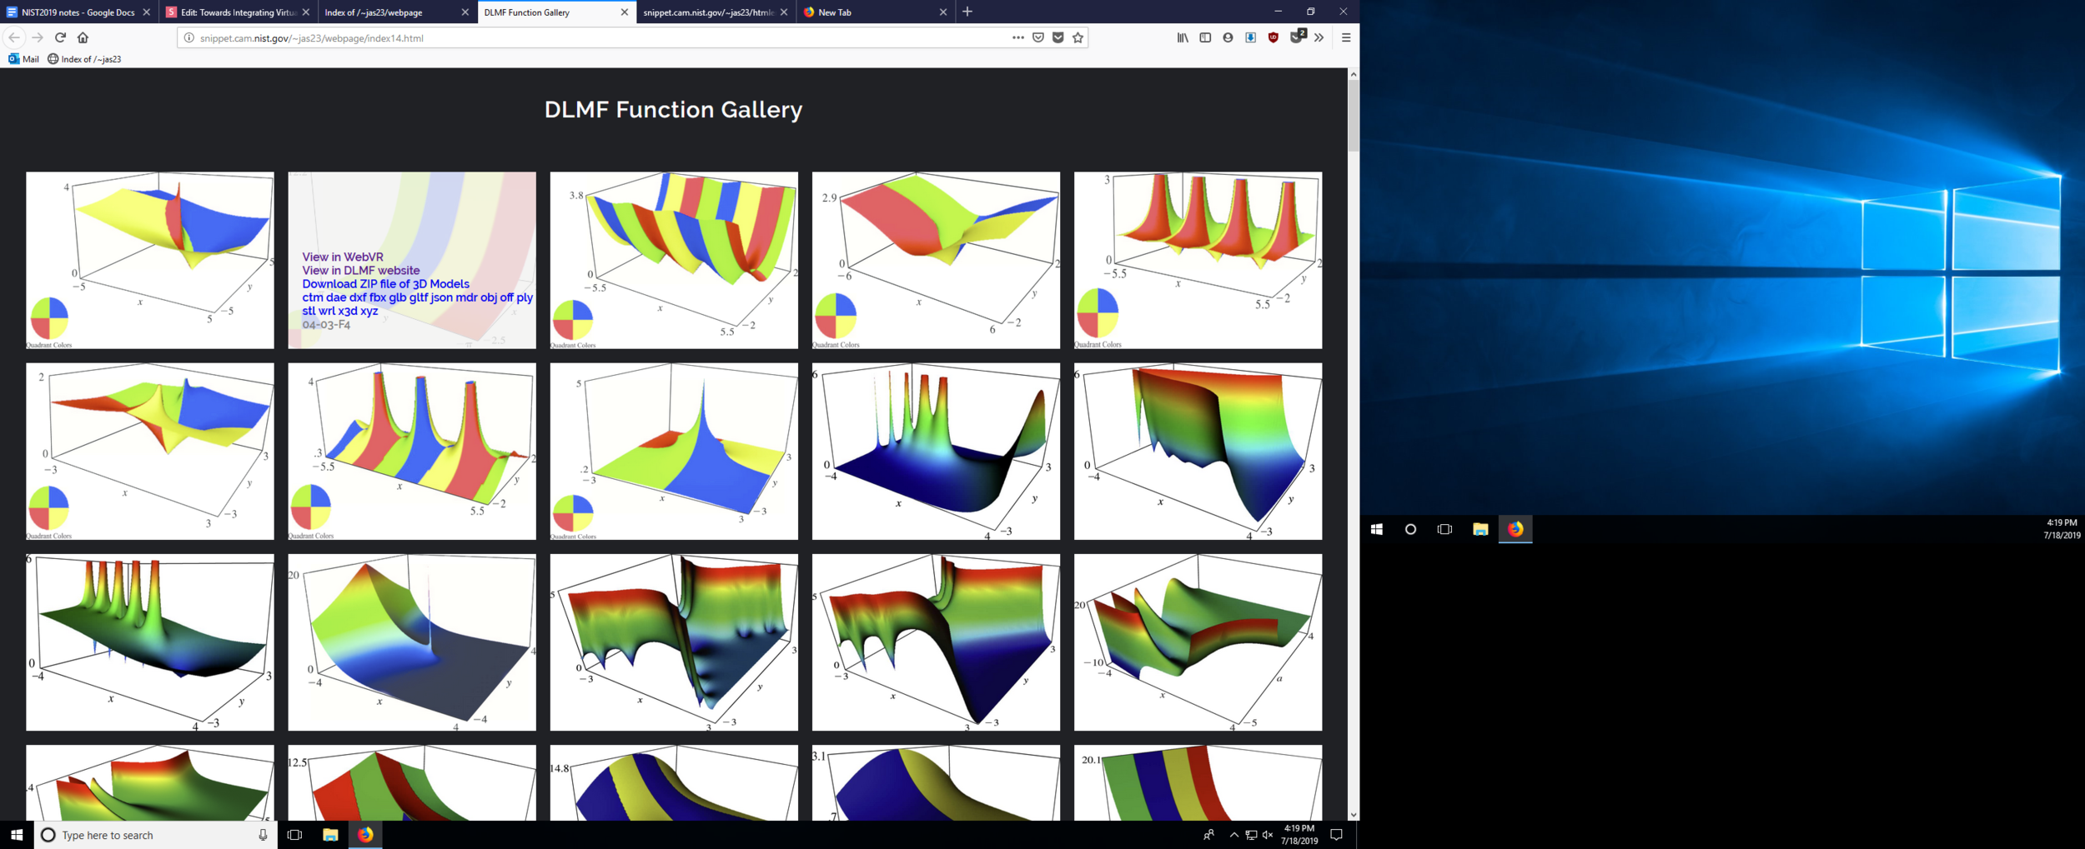Open the extension icon with badge 2
Screen dimensions: 2085x849
(1297, 37)
